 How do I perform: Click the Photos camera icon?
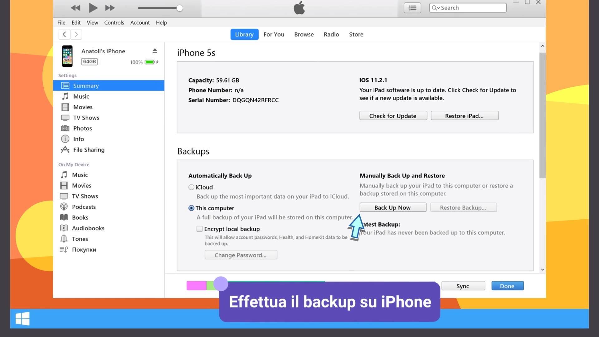[65, 128]
